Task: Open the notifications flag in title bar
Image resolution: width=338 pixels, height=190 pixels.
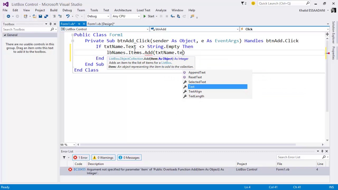Action: point(243,3)
